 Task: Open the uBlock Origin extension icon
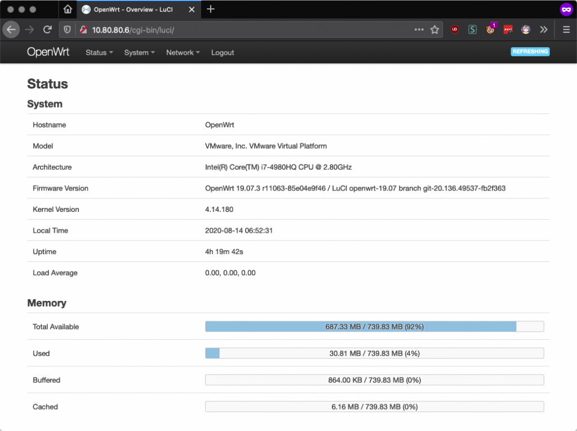click(455, 29)
